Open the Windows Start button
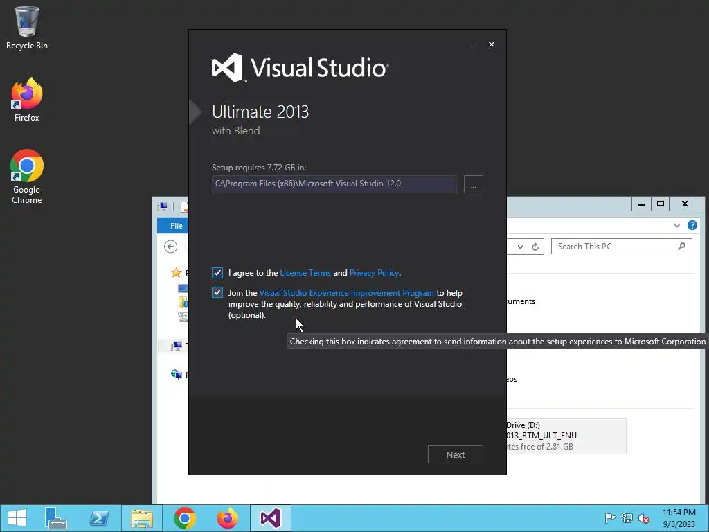 pyautogui.click(x=17, y=518)
